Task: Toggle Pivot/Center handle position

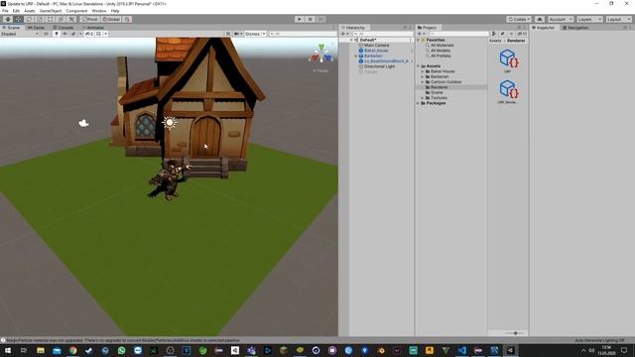Action: coord(89,19)
